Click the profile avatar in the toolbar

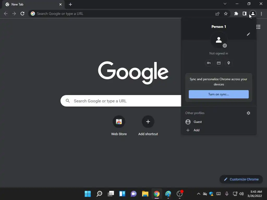click(x=253, y=14)
